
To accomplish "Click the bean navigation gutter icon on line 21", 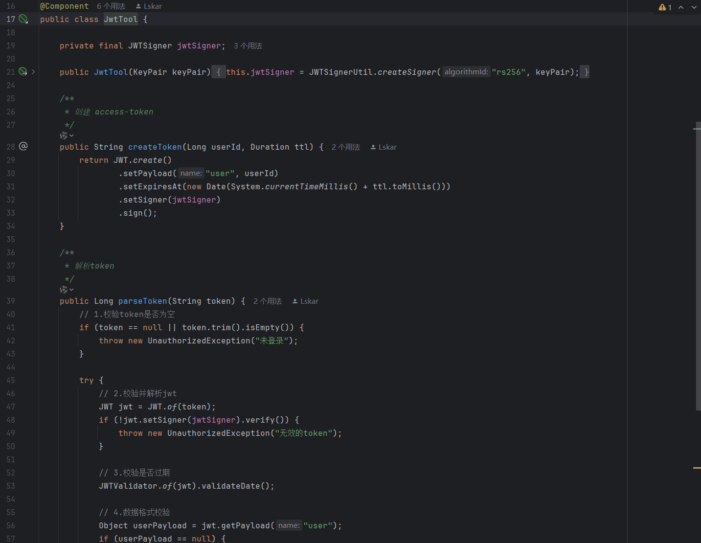I will click(x=23, y=71).
